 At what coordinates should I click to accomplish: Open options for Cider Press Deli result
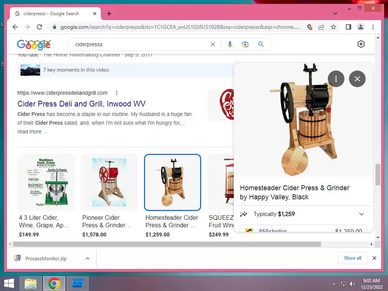click(117, 93)
